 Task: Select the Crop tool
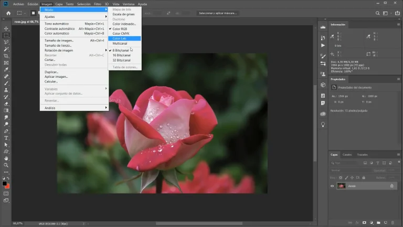point(6,56)
